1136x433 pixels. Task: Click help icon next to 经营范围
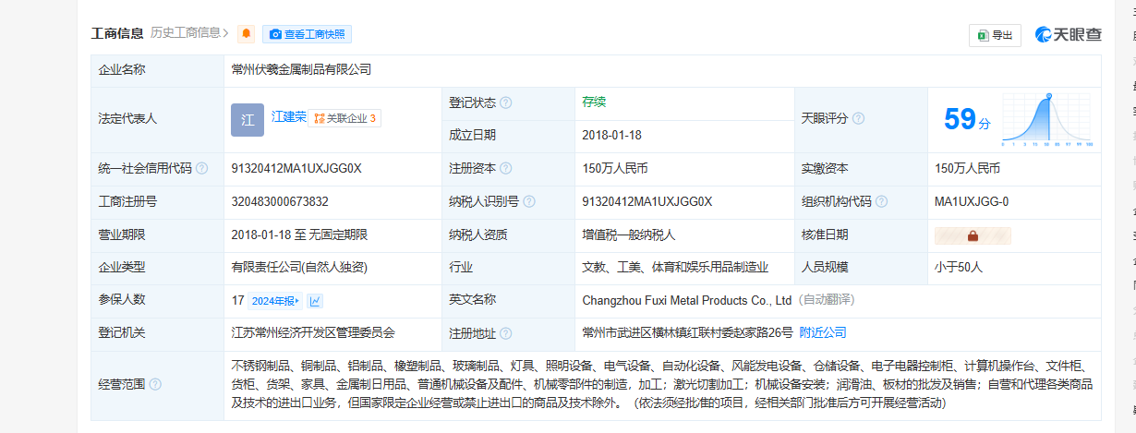(x=155, y=384)
